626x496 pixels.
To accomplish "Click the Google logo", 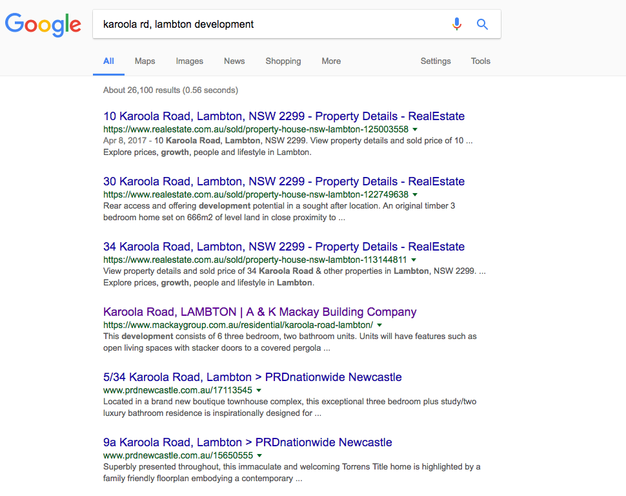I will point(43,25).
